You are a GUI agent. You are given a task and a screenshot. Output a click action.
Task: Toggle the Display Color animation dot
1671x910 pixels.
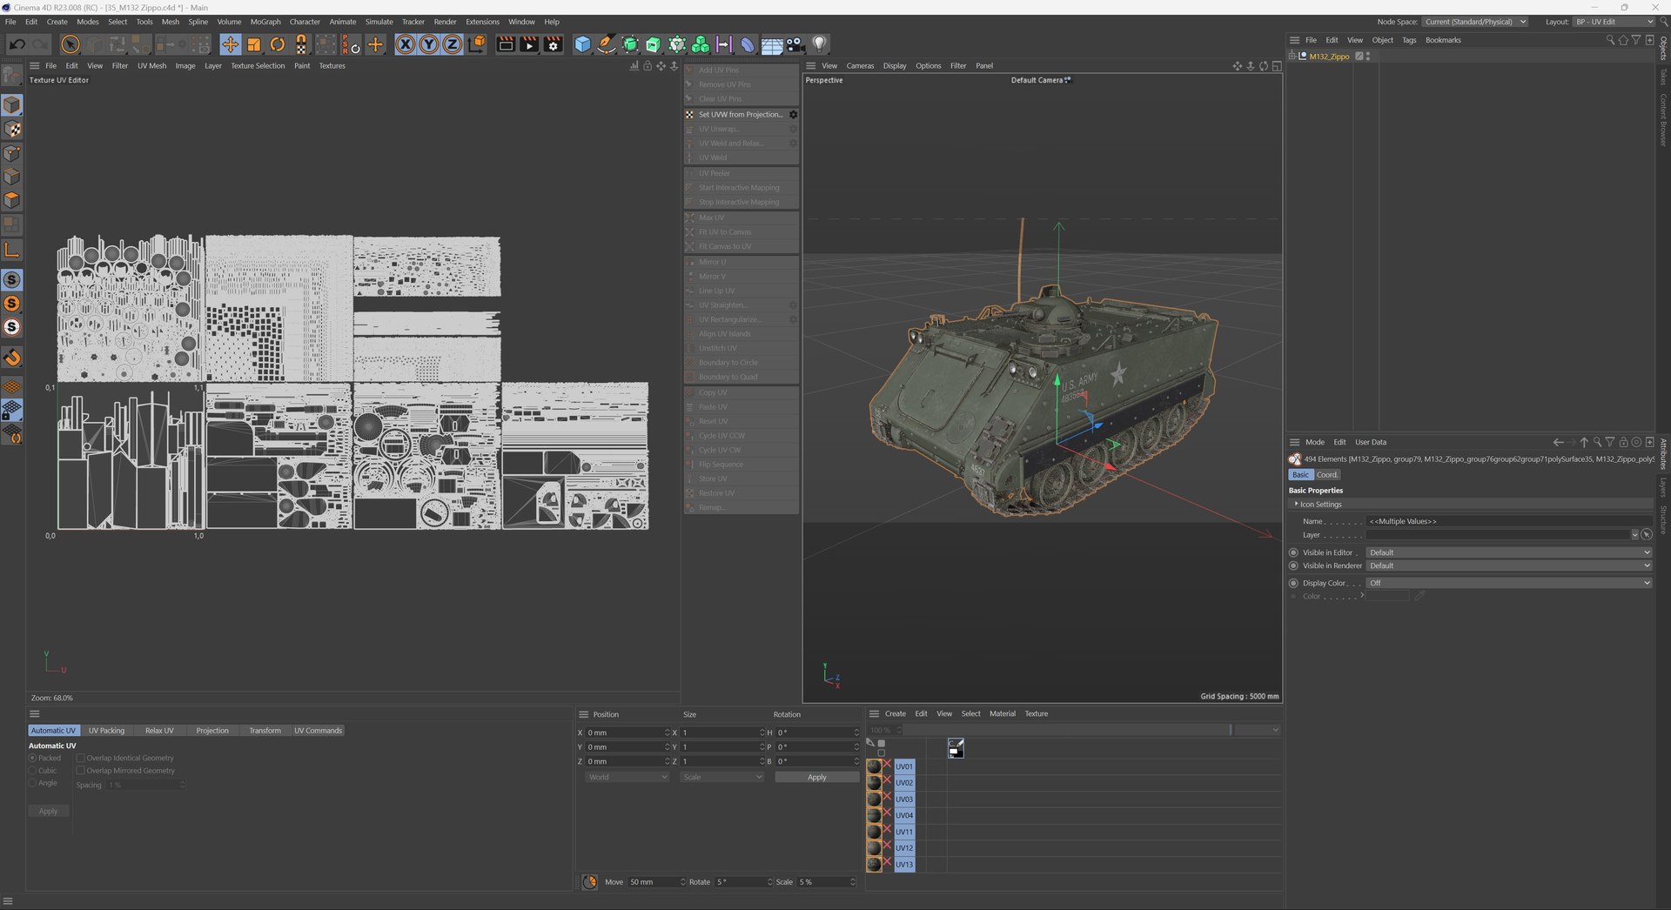coord(1293,583)
